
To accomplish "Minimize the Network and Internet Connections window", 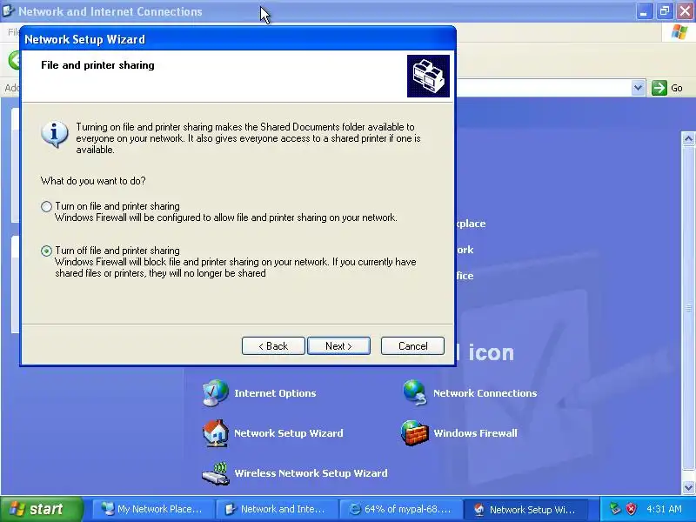I will click(x=644, y=11).
